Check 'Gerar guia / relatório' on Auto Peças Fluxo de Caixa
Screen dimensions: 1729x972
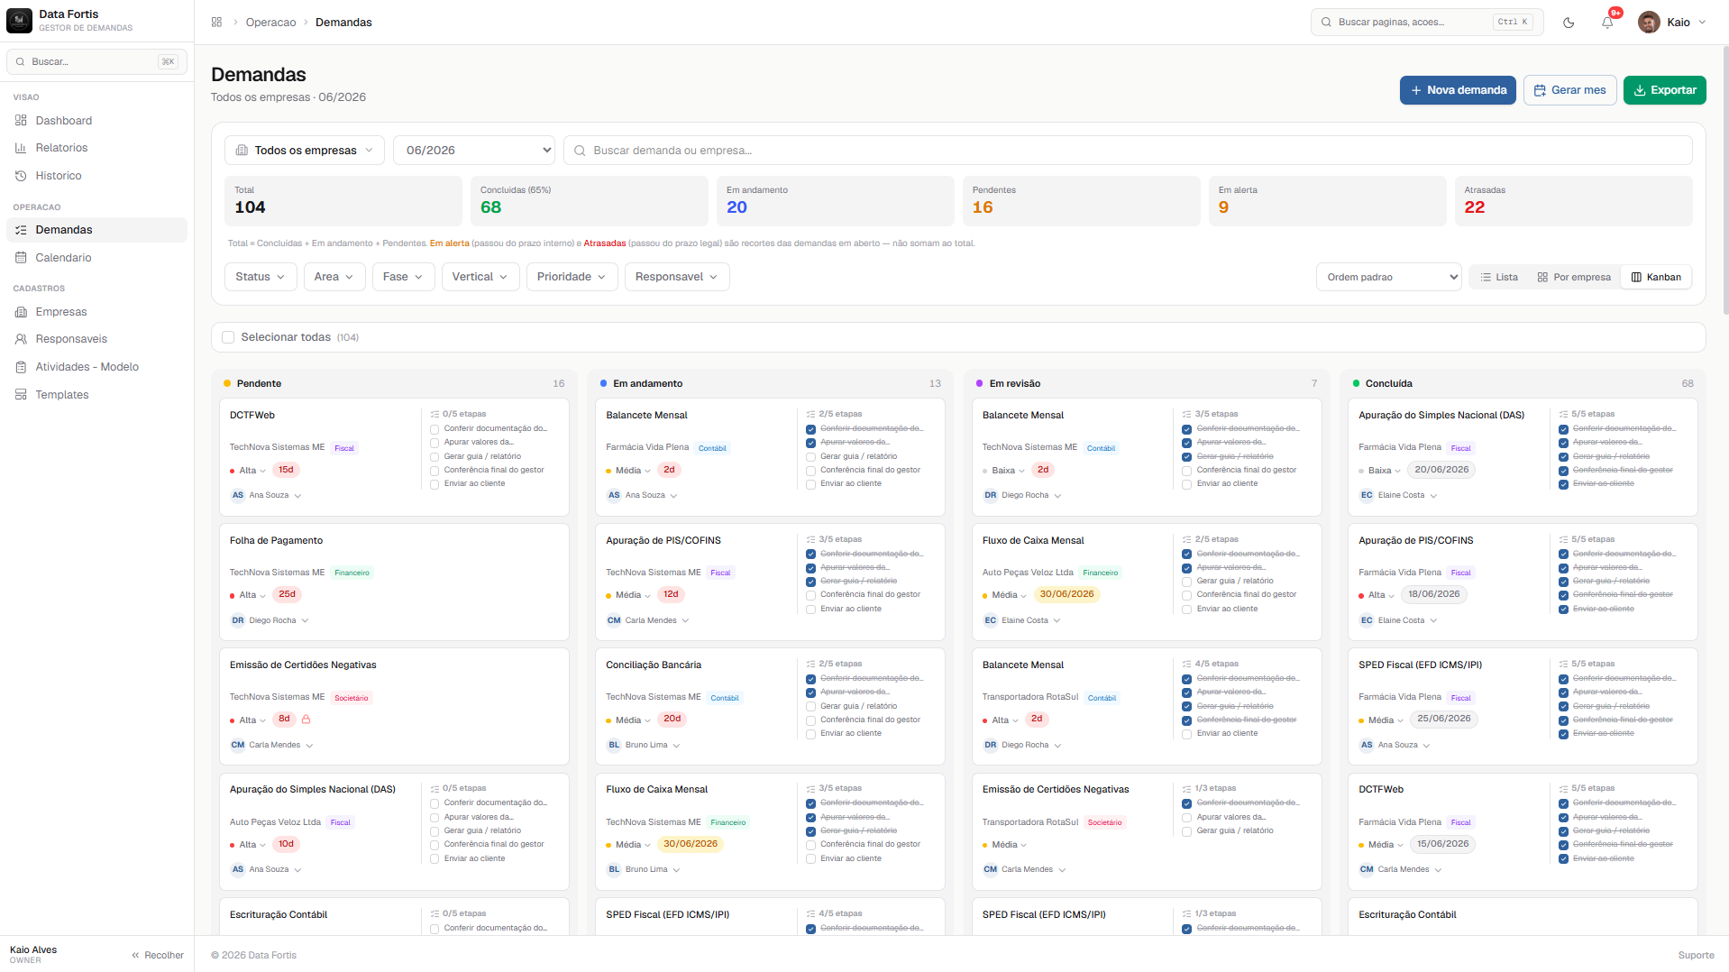[x=1186, y=582]
